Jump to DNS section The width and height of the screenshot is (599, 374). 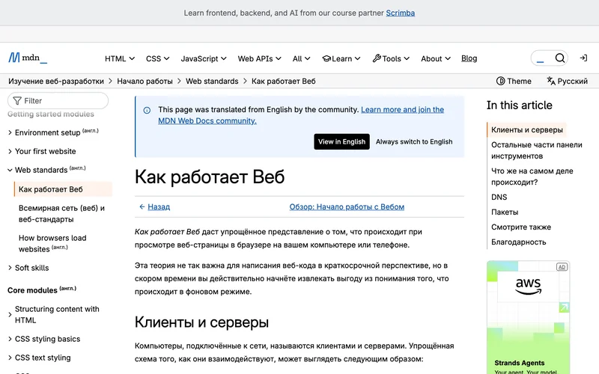click(x=499, y=197)
